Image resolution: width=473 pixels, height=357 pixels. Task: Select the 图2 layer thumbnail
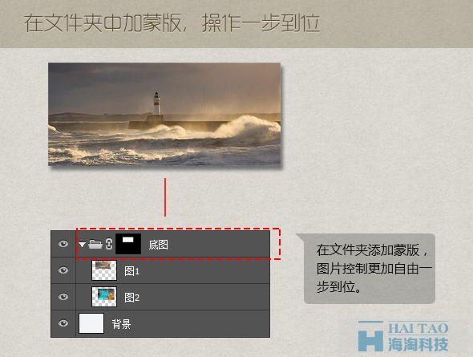(104, 297)
